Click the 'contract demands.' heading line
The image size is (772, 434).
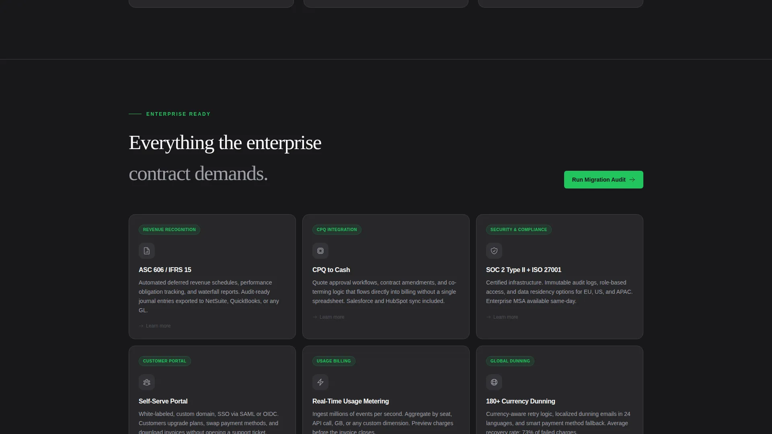(x=198, y=174)
